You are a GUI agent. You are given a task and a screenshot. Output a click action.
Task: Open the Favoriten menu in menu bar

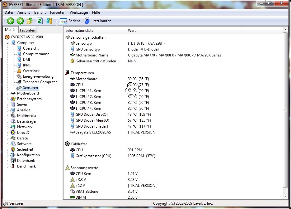pyautogui.click(x=58, y=12)
